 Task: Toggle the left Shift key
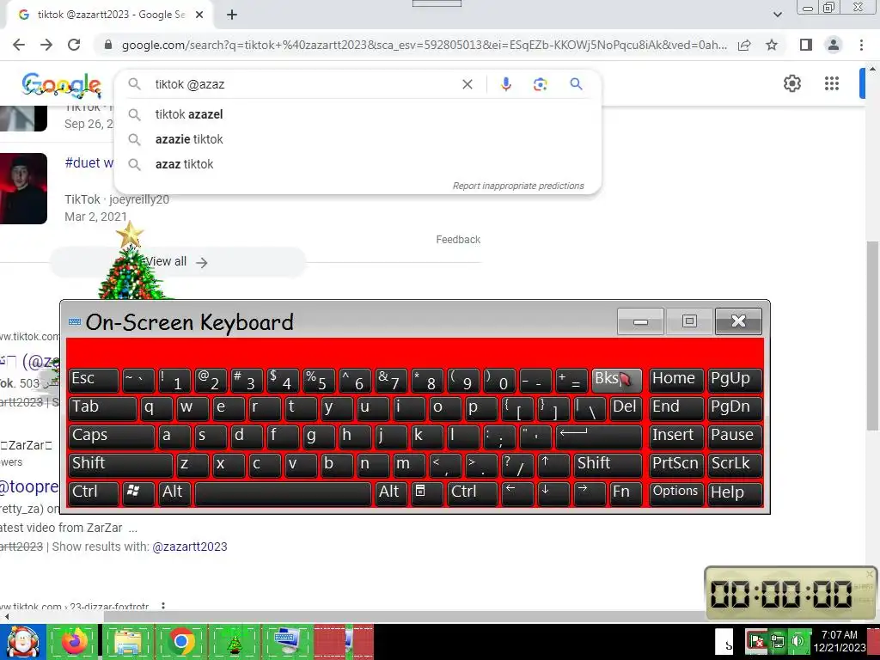(120, 465)
